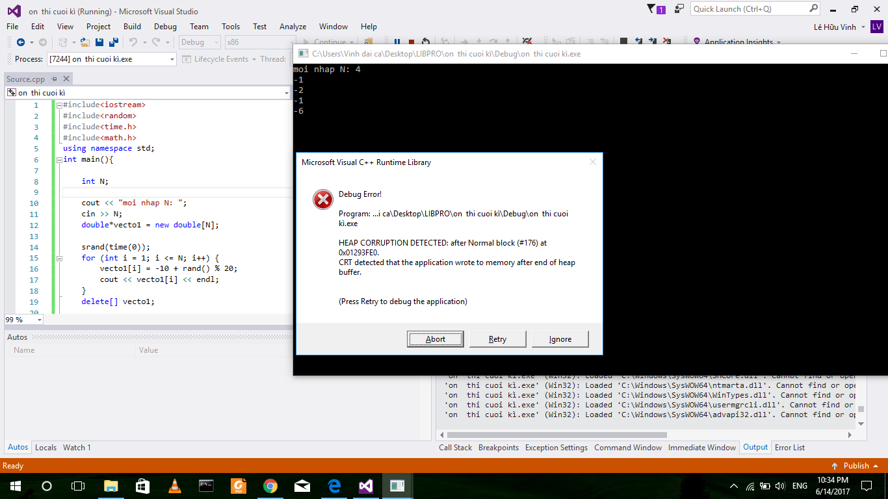Open Cortana search circle on the taskbar
This screenshot has width=888, height=499.
47,485
